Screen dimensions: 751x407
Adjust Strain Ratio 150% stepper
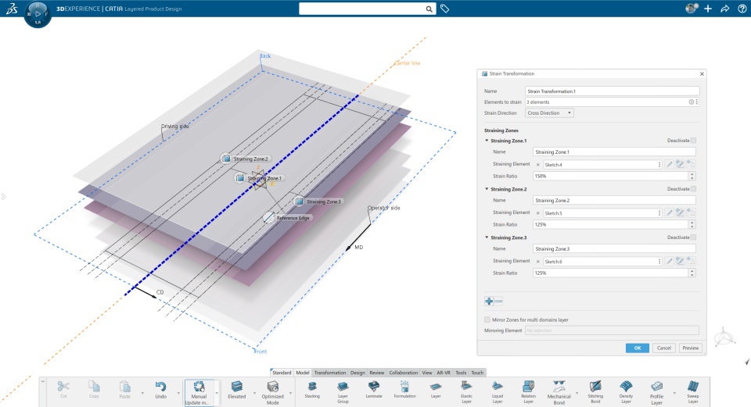692,176
